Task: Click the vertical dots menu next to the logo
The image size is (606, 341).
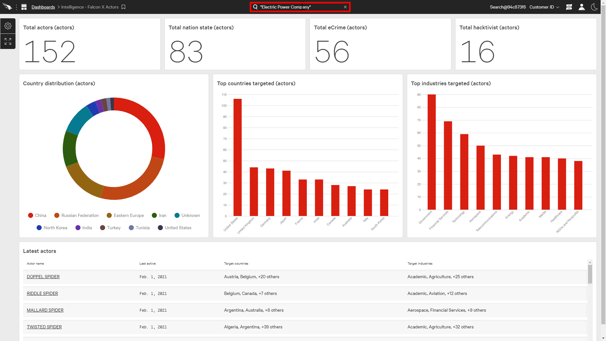Action: pyautogui.click(x=16, y=7)
